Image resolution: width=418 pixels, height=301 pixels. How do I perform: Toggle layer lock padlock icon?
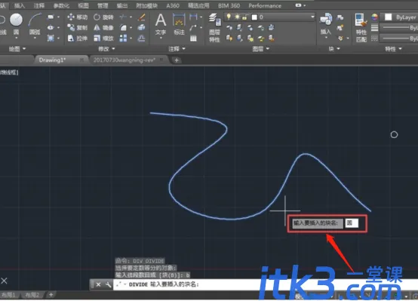click(244, 17)
